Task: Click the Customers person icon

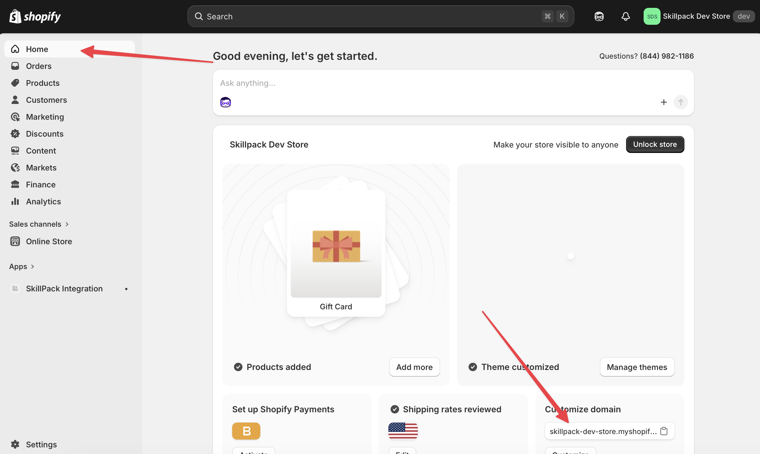Action: [x=15, y=100]
